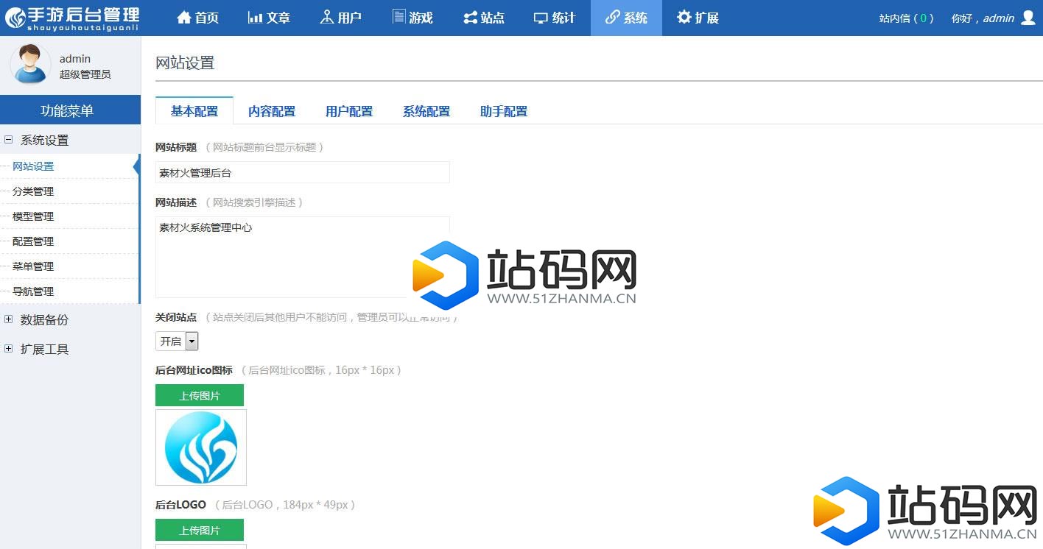This screenshot has height=549, width=1043.
Task: Select the 扩展工具 section label
Action: coord(45,349)
